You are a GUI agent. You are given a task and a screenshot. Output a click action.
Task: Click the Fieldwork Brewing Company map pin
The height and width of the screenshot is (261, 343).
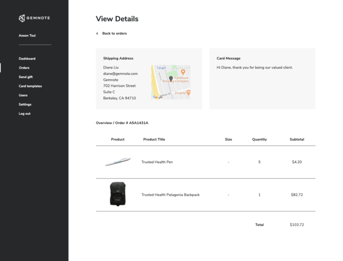(183, 72)
